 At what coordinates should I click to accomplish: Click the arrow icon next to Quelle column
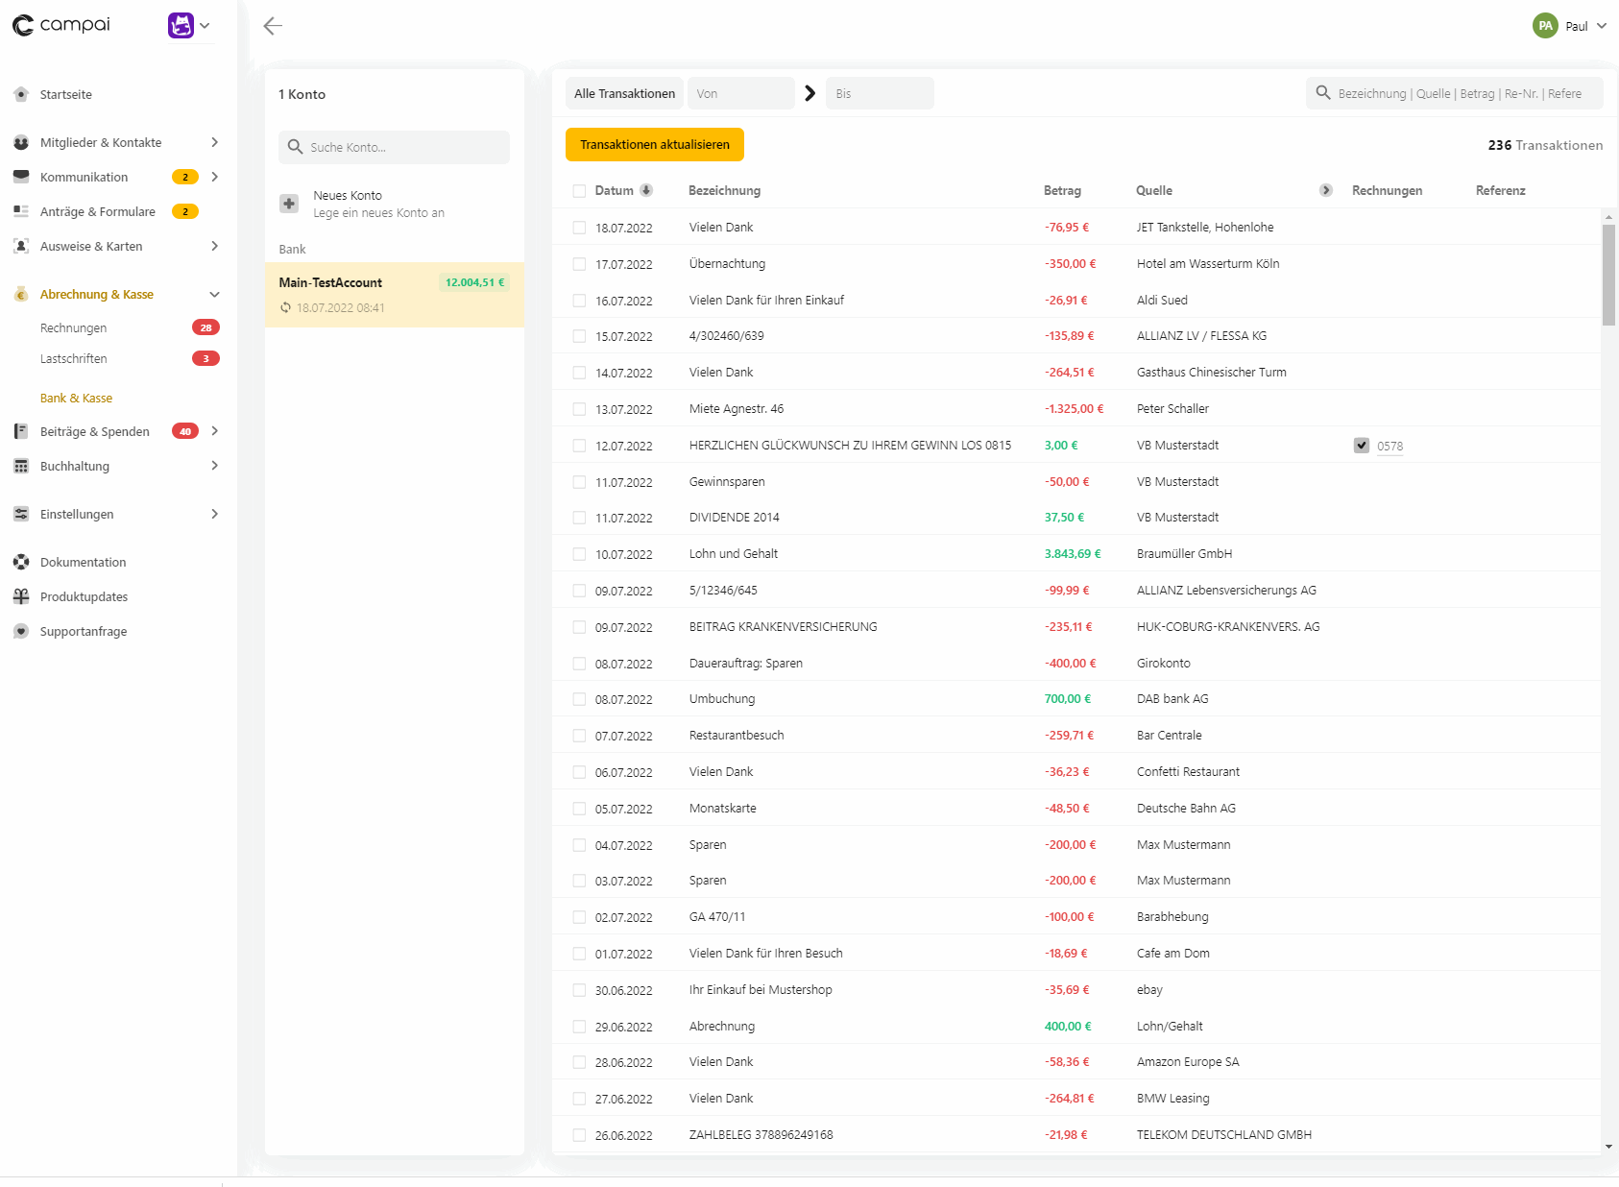coord(1326,190)
